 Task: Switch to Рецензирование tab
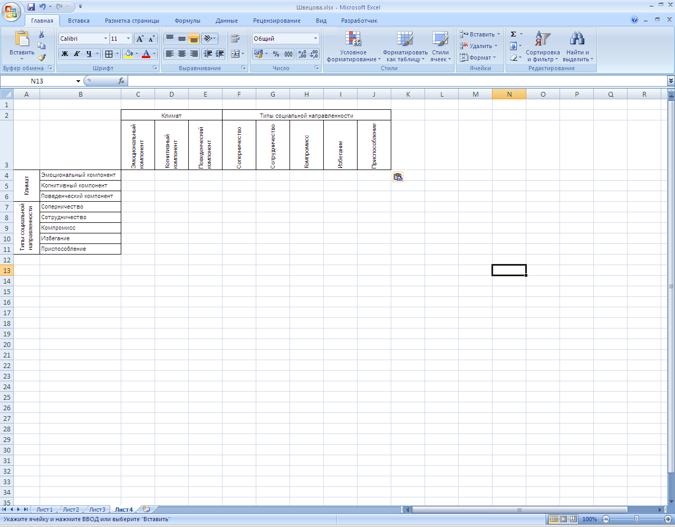276,21
